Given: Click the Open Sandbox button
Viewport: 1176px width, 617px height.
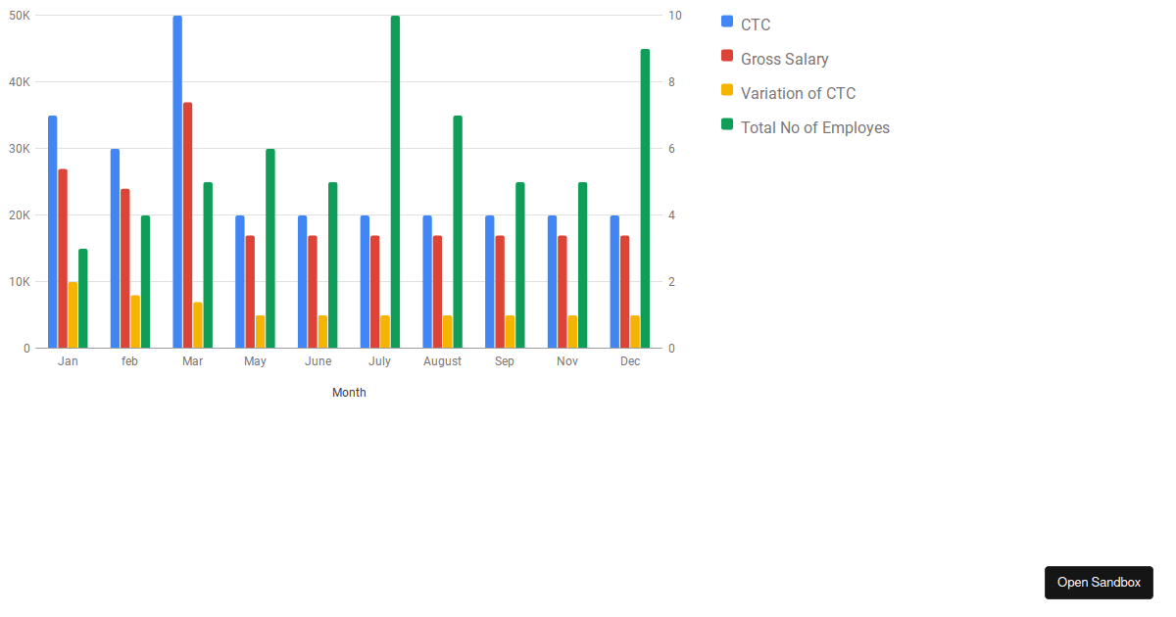Looking at the screenshot, I should [x=1099, y=582].
